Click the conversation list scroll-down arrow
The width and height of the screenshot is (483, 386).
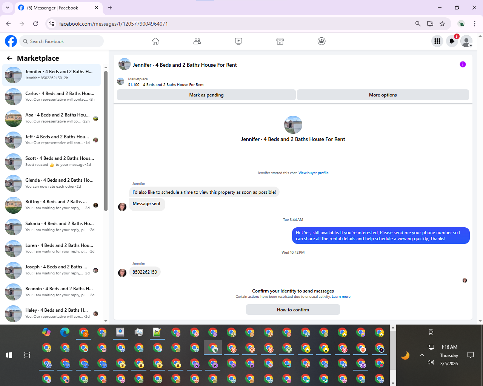pos(106,321)
